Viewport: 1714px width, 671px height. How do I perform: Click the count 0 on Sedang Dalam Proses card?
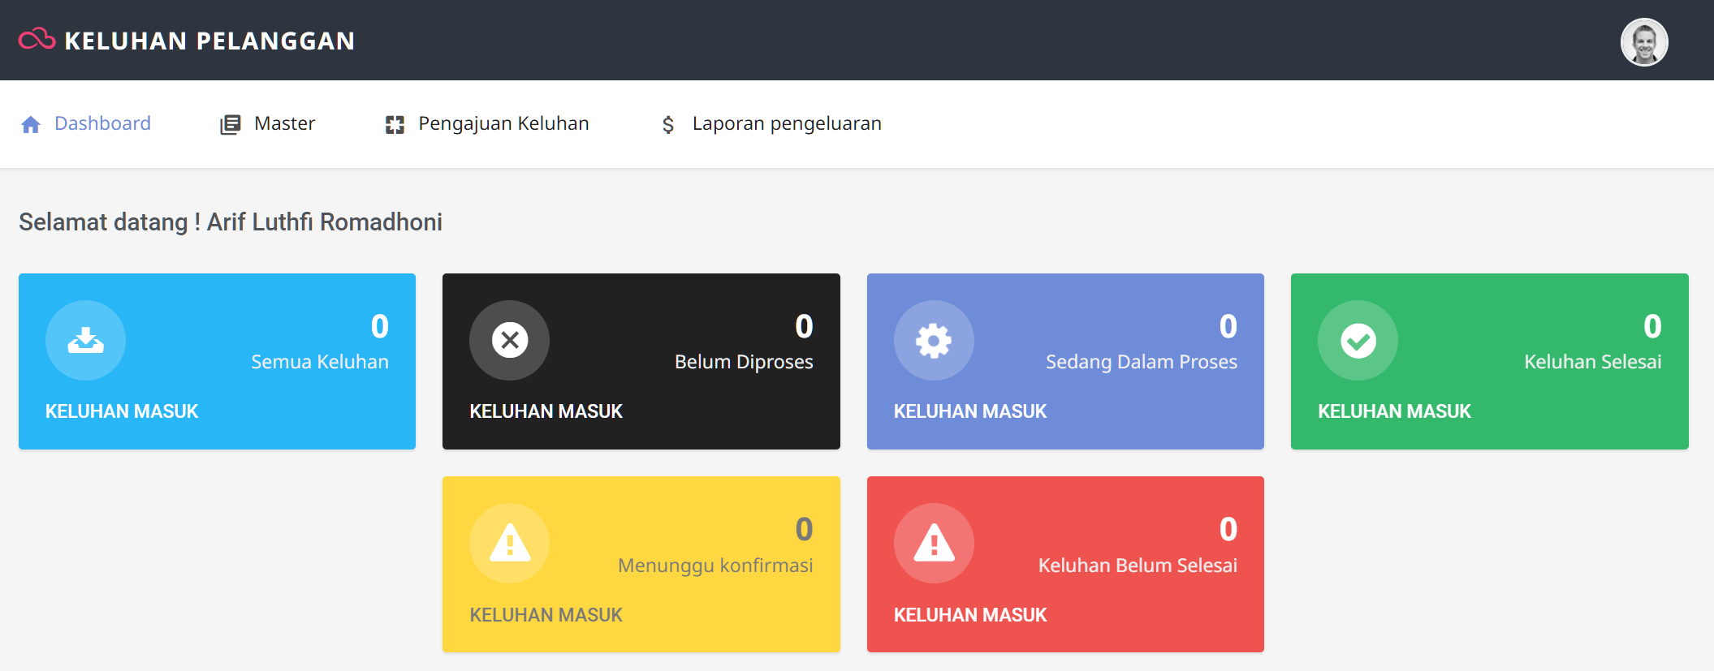pos(1228,326)
